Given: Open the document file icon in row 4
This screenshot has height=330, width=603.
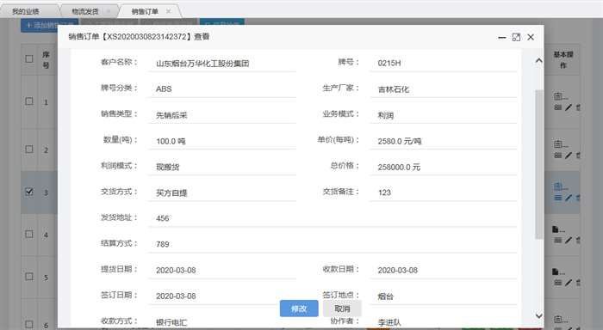Looking at the screenshot, I should coord(556,229).
